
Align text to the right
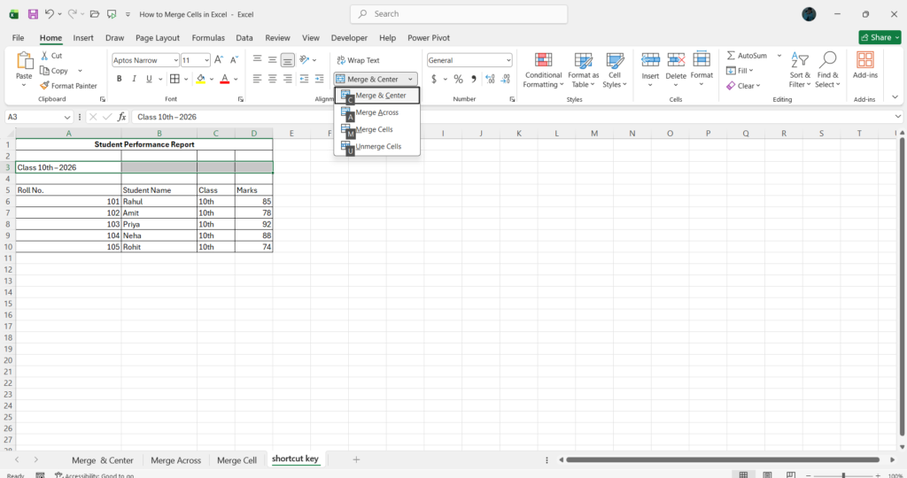(x=288, y=79)
